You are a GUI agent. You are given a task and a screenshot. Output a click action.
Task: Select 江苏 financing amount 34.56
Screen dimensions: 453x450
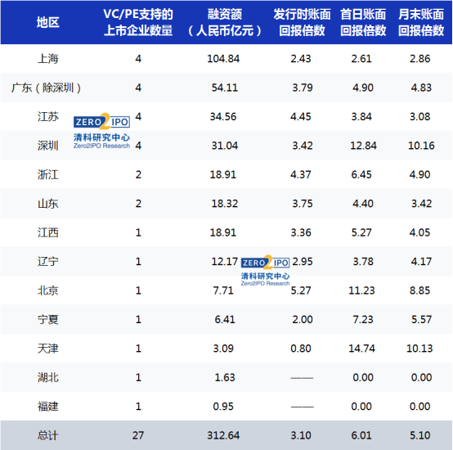pyautogui.click(x=223, y=116)
